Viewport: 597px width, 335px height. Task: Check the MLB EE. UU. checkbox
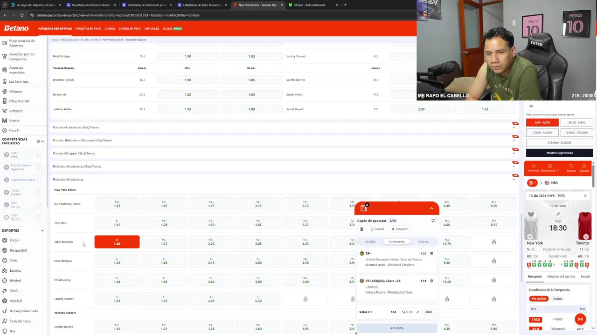pyautogui.click(x=39, y=217)
